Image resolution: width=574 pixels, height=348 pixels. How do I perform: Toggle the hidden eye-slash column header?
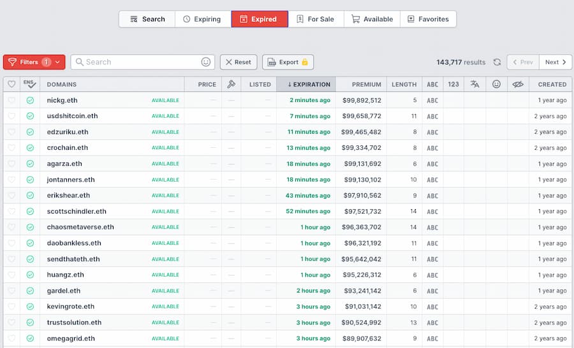point(518,84)
